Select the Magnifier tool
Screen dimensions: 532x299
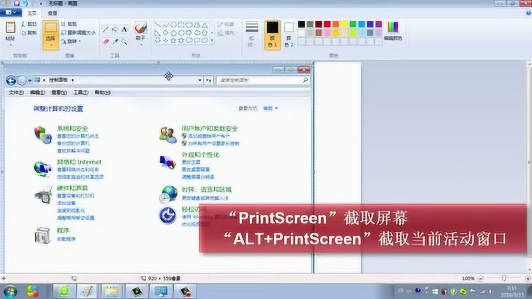pyautogui.click(x=124, y=41)
